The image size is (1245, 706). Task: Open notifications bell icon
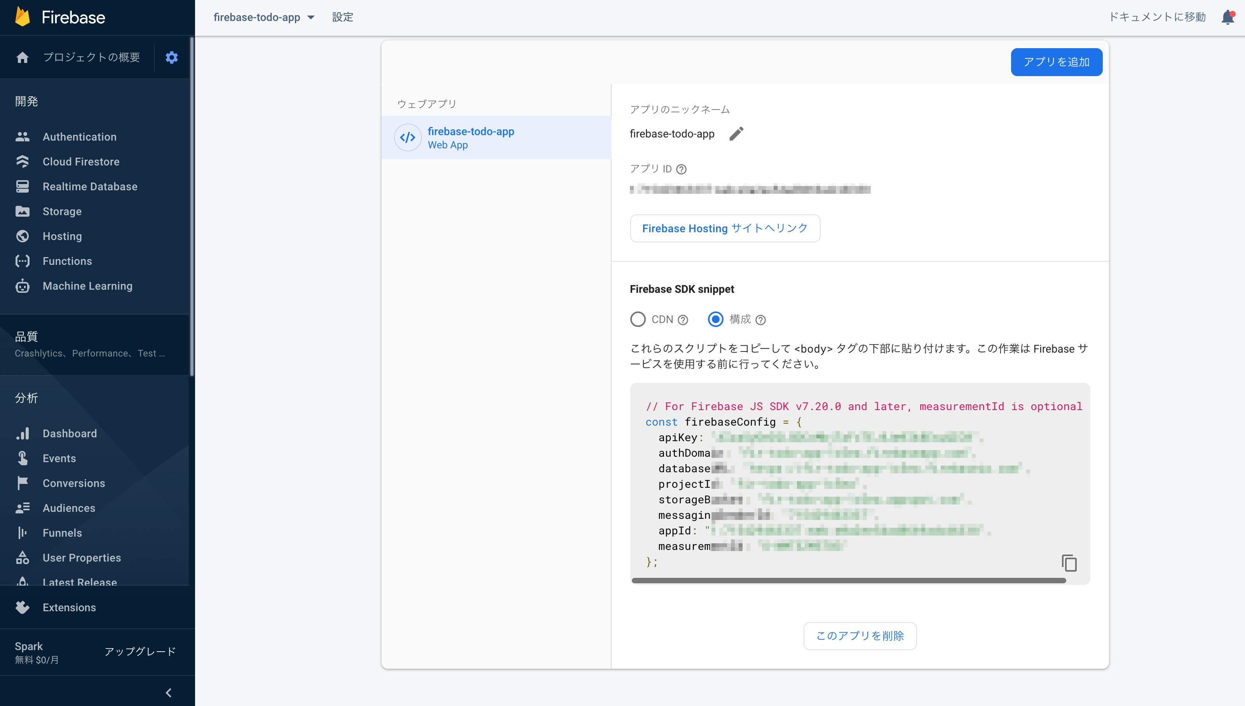tap(1228, 17)
